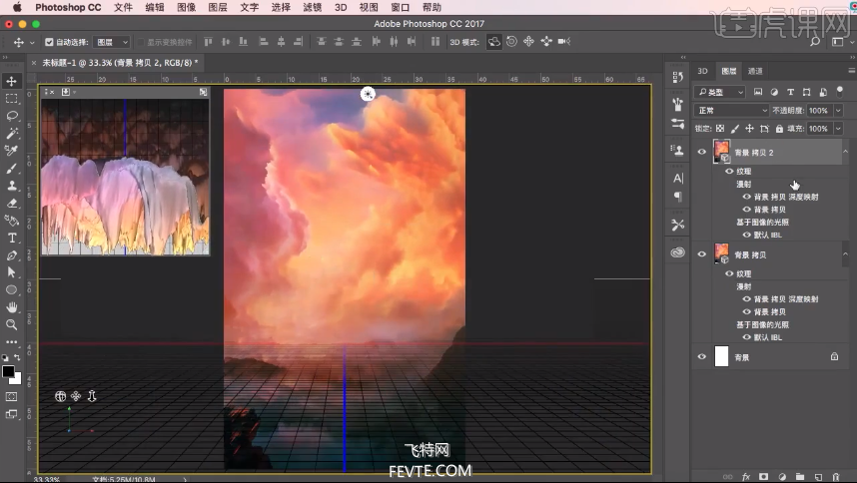Viewport: 857px width, 483px height.
Task: Click the Roll 3D Object mode icon
Action: click(511, 42)
